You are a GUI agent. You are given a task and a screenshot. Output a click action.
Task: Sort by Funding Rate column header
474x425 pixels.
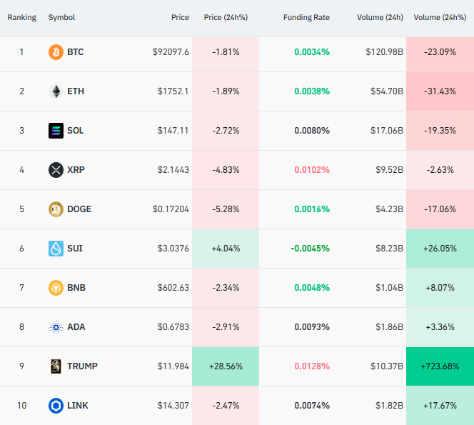(x=306, y=17)
